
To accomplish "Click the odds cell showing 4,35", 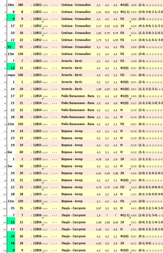I will 115,40.
